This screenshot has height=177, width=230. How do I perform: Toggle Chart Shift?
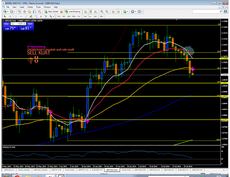[x=118, y=11]
